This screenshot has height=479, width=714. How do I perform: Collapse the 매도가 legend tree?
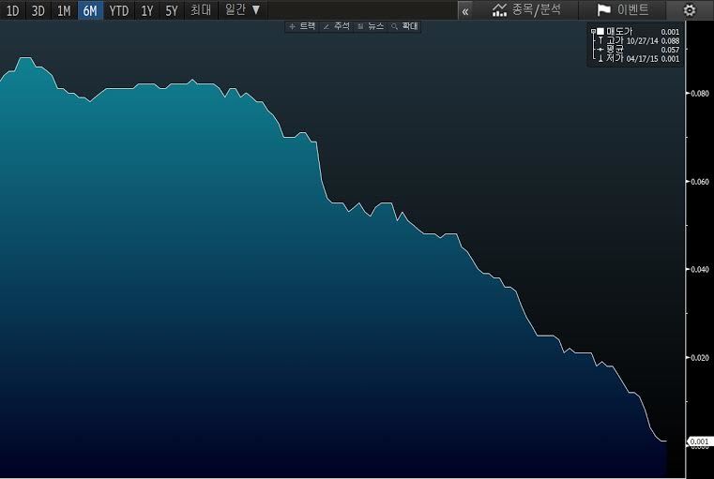pyautogui.click(x=593, y=32)
